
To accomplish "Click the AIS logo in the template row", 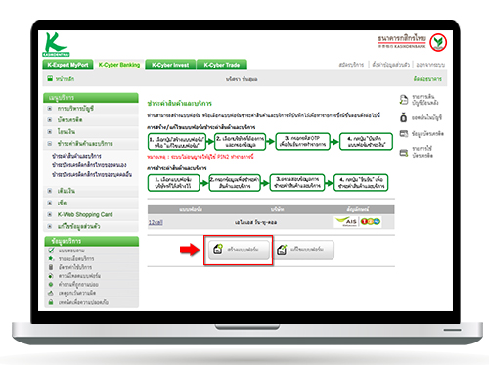I will [346, 222].
